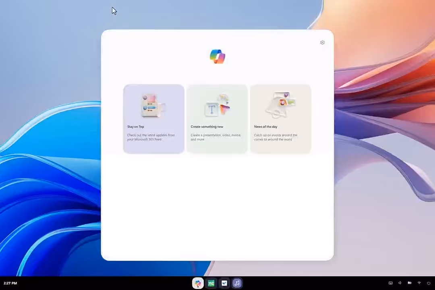Click the power button in taskbar
The height and width of the screenshot is (290, 435).
429,283
